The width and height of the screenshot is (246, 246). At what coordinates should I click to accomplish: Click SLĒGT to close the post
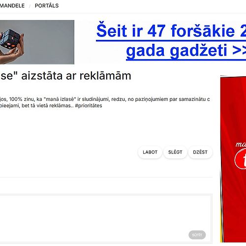tap(175, 152)
